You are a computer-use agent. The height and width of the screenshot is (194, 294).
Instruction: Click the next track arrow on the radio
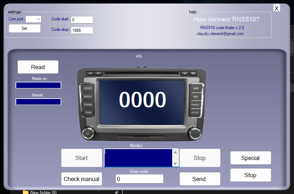(99, 73)
